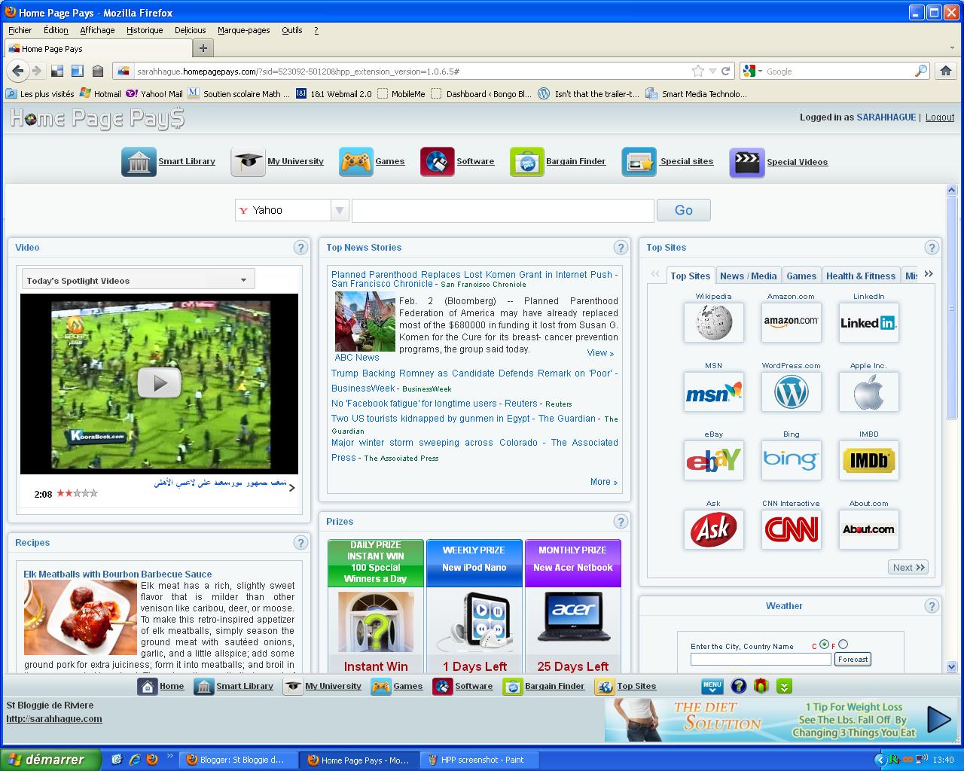This screenshot has width=964, height=771.
Task: Open a new Firefox tab with plus button
Action: click(x=203, y=48)
